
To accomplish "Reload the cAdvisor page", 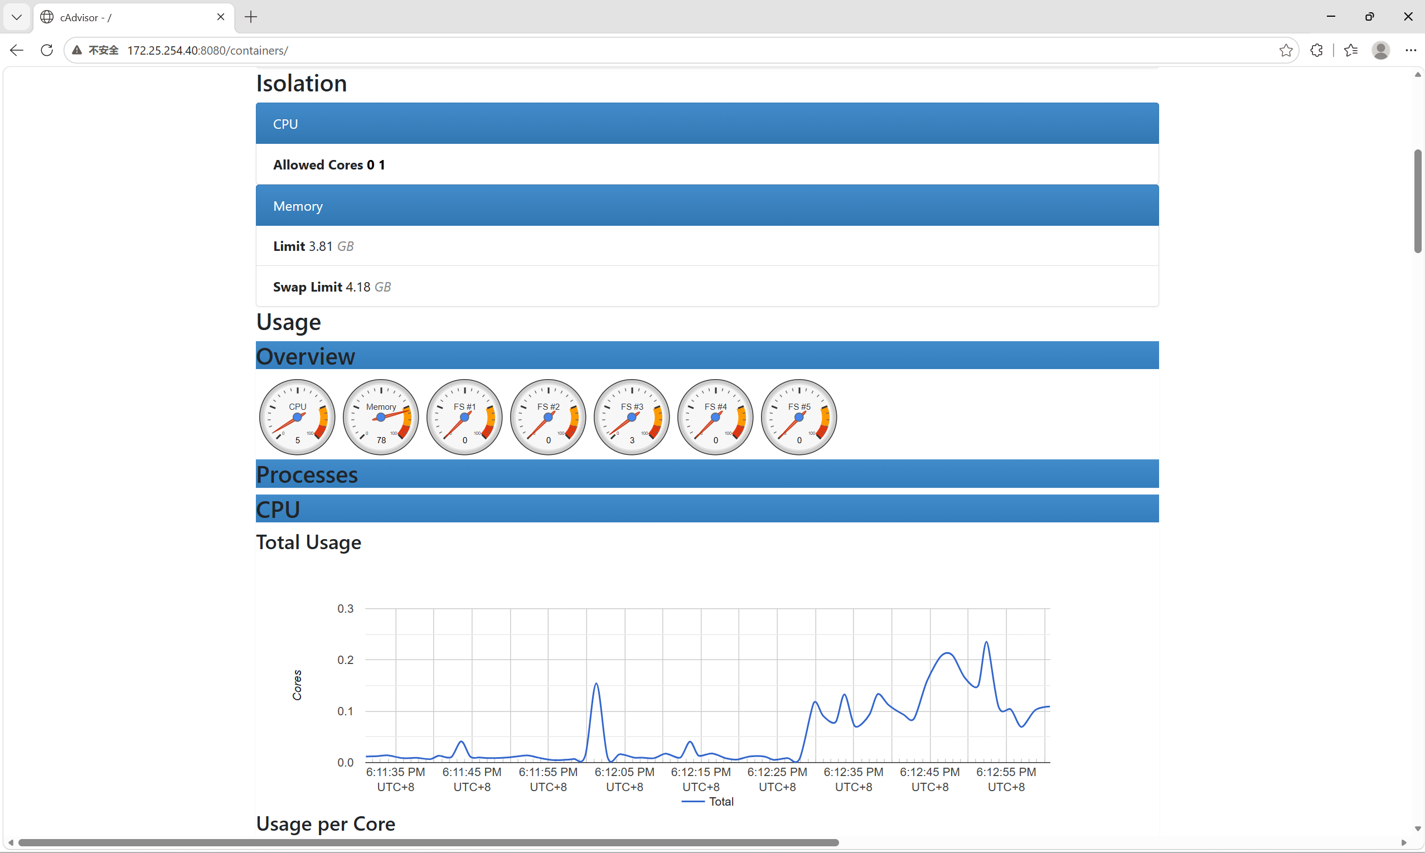I will [x=47, y=51].
